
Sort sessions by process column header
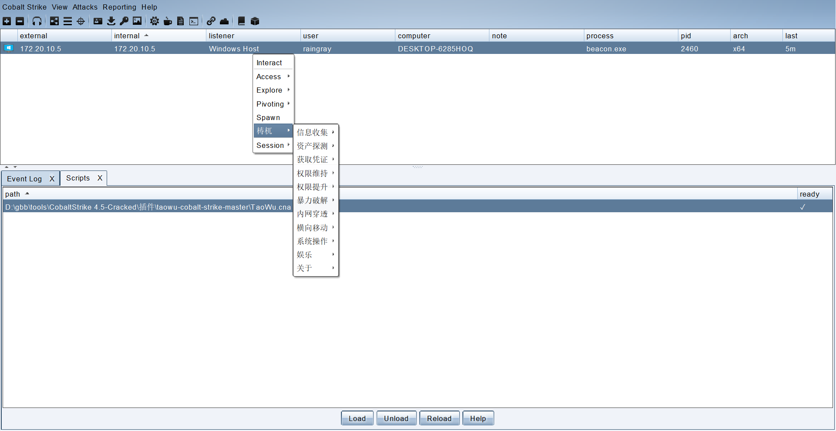click(630, 36)
